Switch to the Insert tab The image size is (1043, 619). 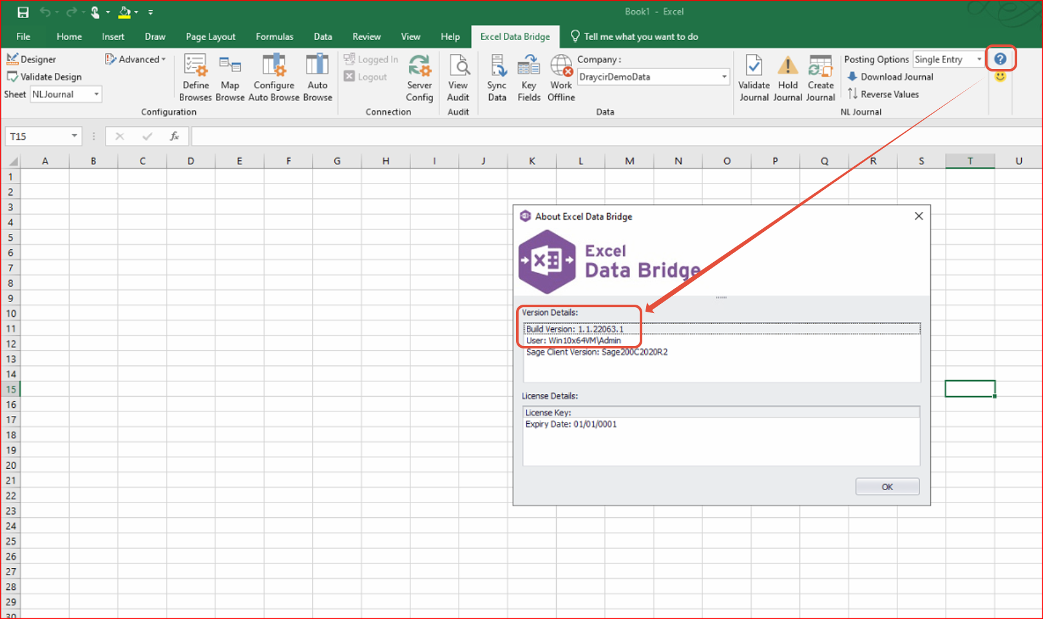[x=113, y=37]
